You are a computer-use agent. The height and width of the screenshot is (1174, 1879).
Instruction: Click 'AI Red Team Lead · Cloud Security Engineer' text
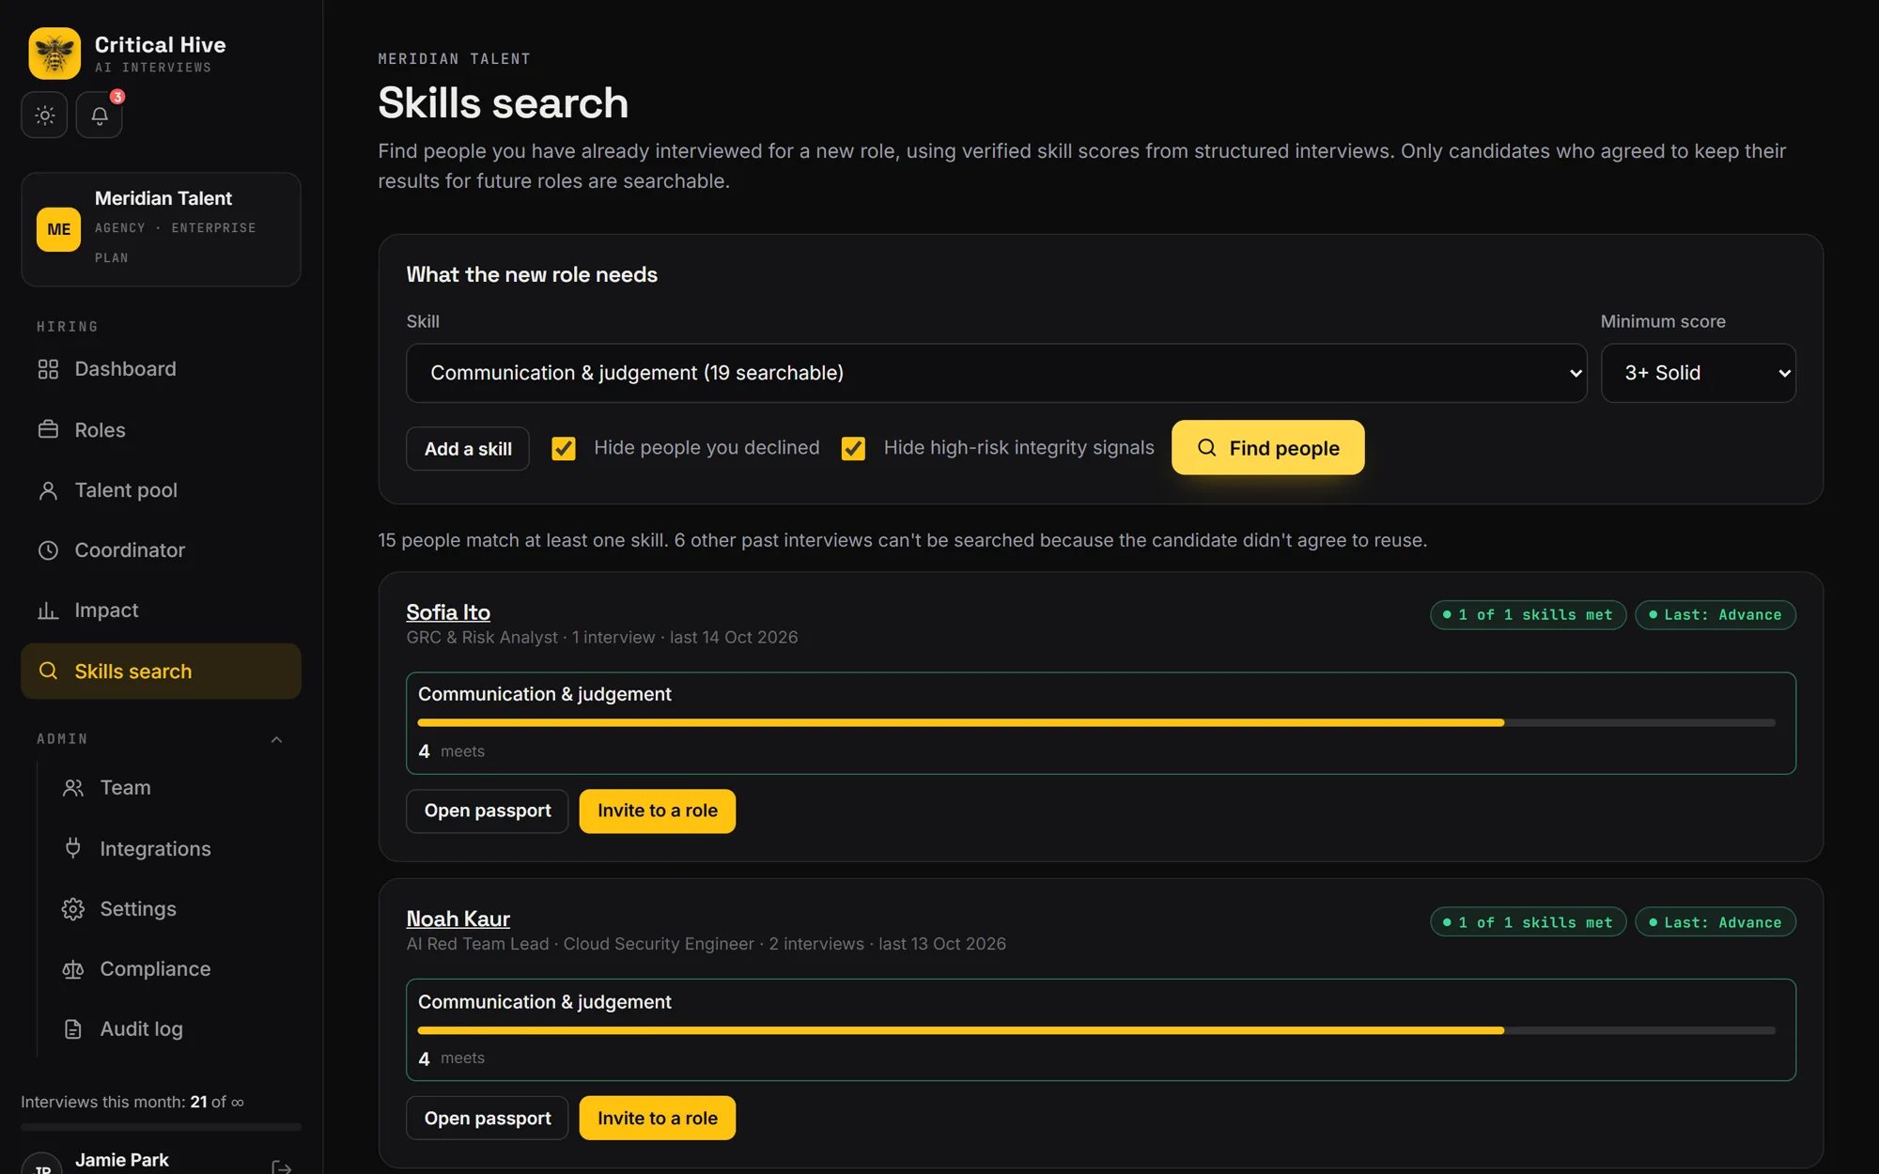(581, 944)
